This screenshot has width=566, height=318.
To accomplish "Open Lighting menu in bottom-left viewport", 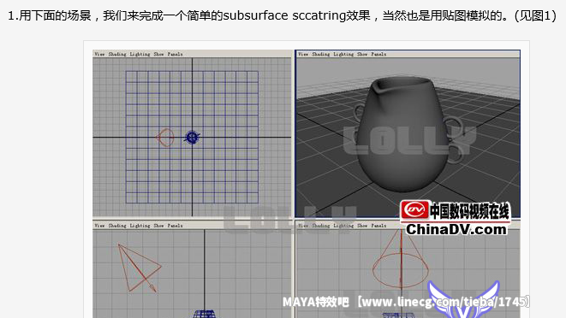I will 140,226.
